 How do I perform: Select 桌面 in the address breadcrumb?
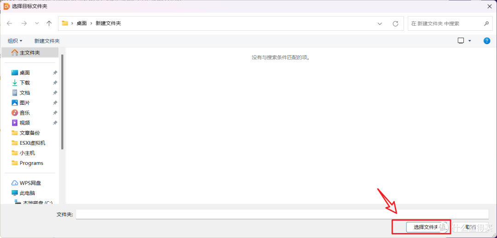coord(81,23)
